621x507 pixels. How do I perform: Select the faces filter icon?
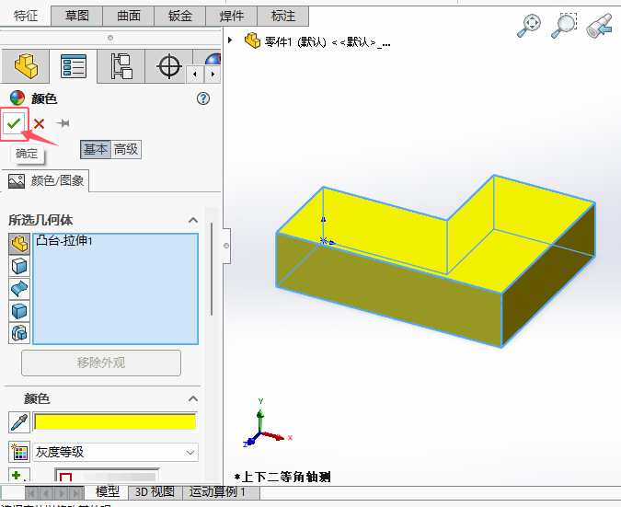(x=19, y=266)
